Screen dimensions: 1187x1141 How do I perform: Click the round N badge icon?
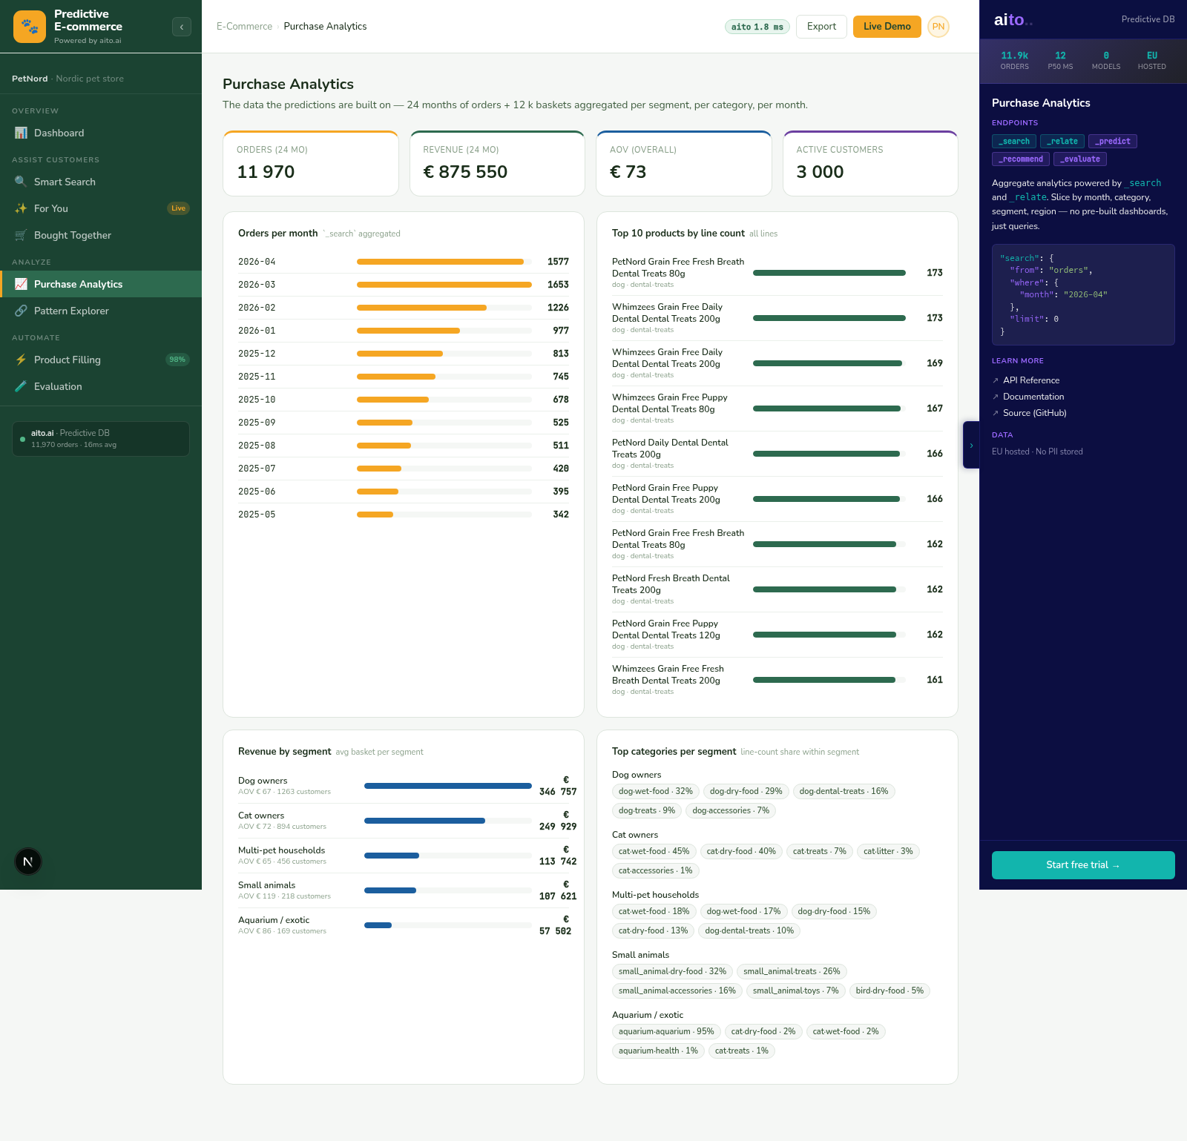[x=28, y=861]
